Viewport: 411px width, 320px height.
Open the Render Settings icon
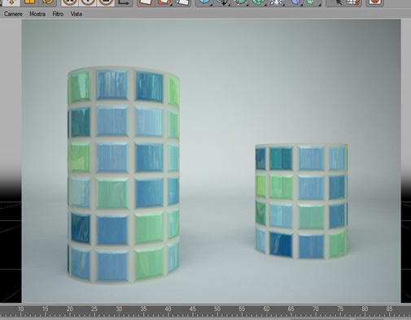click(x=181, y=2)
